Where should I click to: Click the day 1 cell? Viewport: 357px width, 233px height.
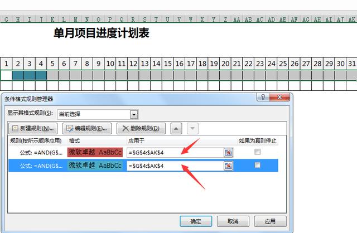coord(6,64)
